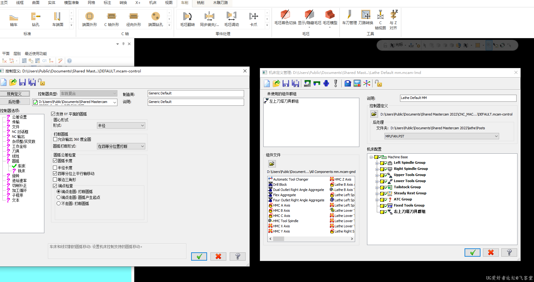Click the 与Z对齐 align icon
534x282 pixels.
click(393, 20)
